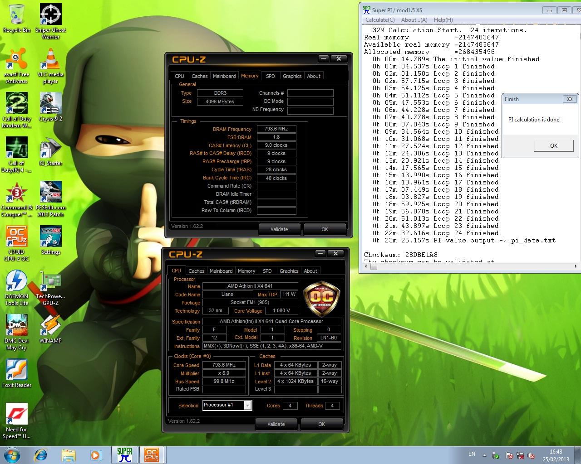581x464 pixels.
Task: Click the AMD Athlon II X4 641 name field
Action: 250,286
